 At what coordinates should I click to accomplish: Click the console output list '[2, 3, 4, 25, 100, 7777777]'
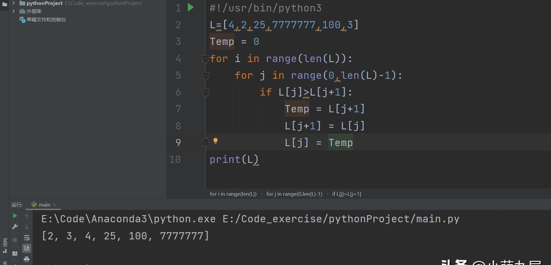[125, 236]
